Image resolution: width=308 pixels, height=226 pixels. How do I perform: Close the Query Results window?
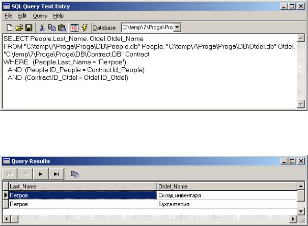click(301, 161)
